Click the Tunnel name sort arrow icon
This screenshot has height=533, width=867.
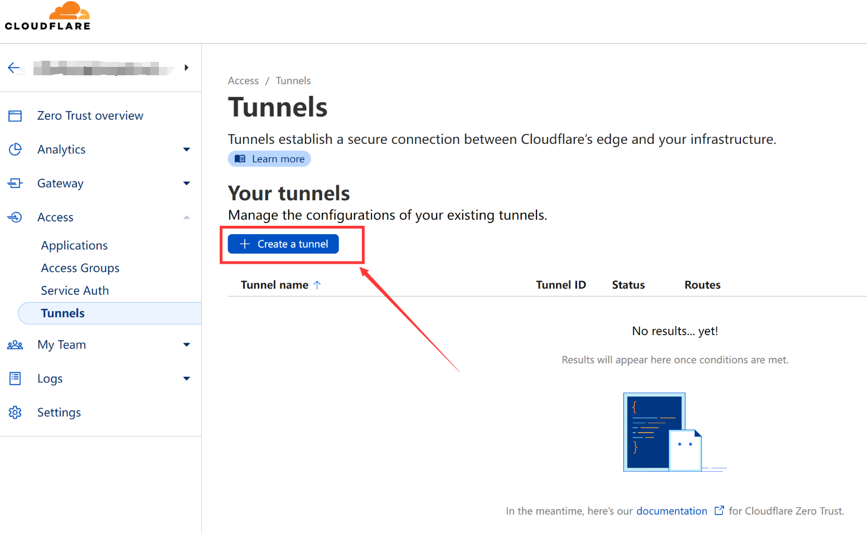[317, 285]
